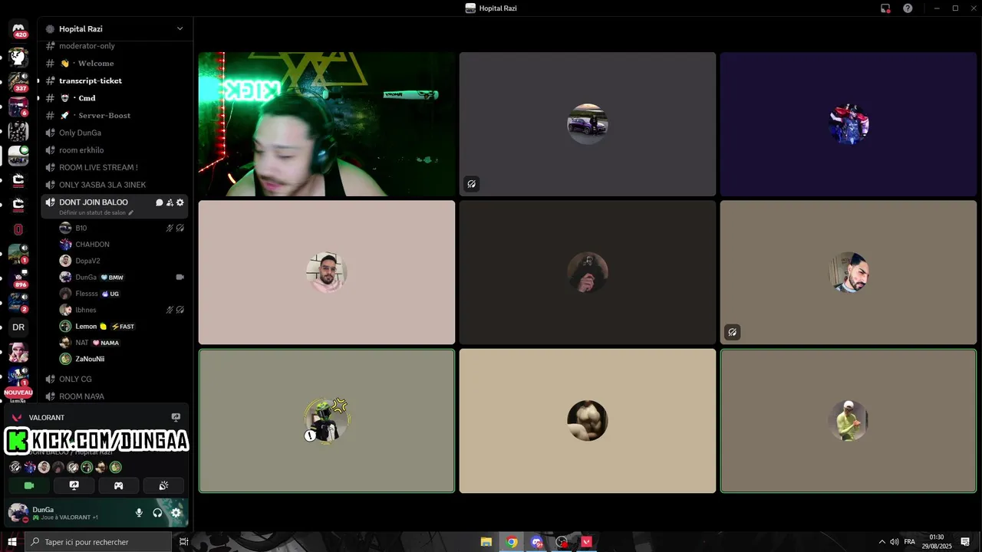The height and width of the screenshot is (552, 982).
Task: Open system volume speaker tray icon
Action: 894,542
